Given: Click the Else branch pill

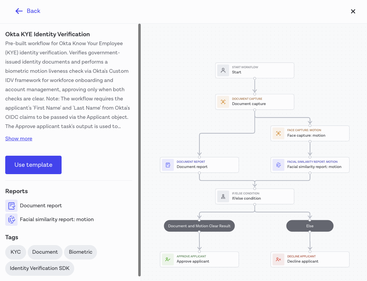Looking at the screenshot, I should 310,226.
